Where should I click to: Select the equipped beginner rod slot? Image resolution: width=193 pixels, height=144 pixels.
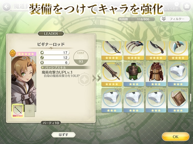tap(18, 111)
